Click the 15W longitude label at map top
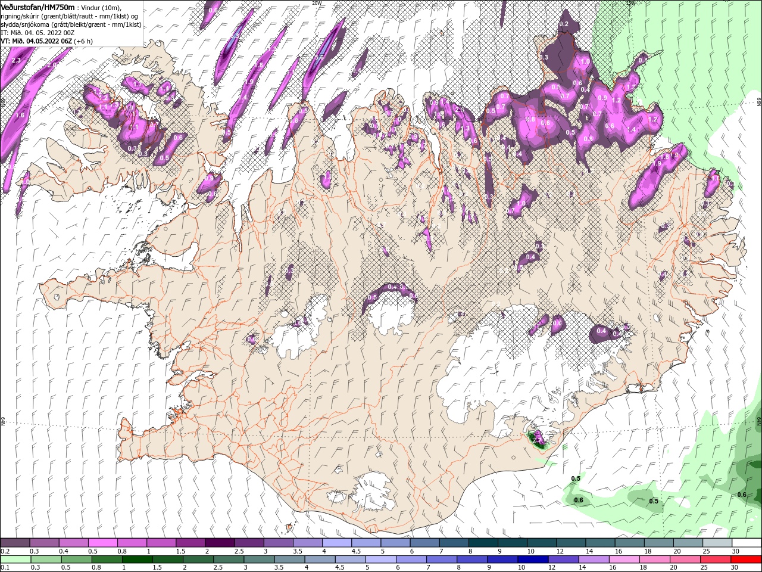Screen dimensions: 762x572 pyautogui.click(x=630, y=3)
